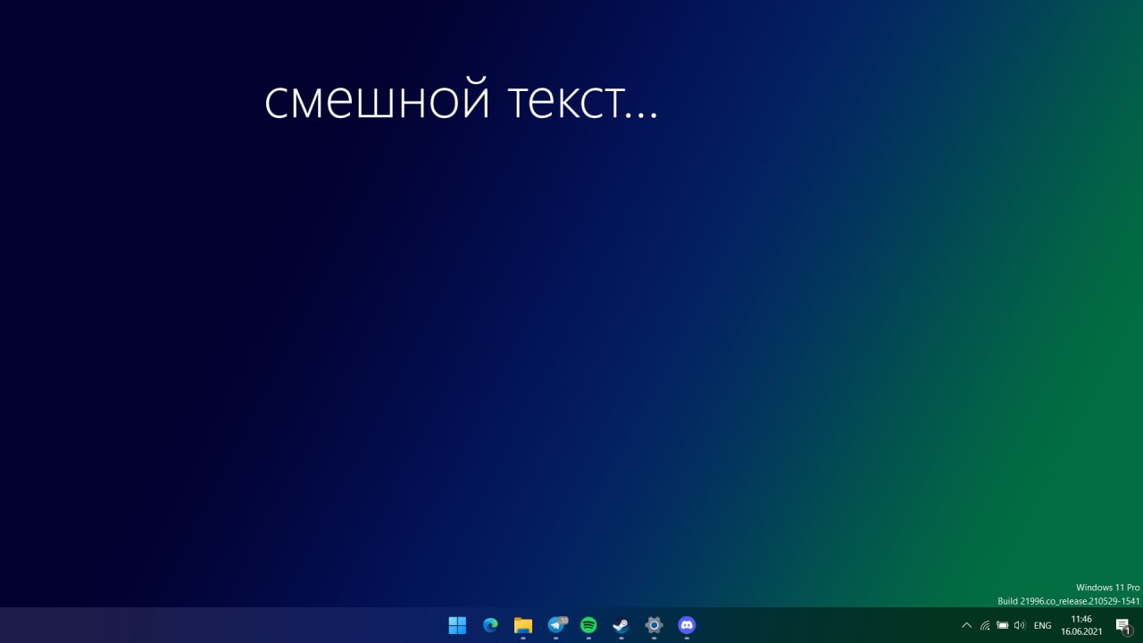Open the volume control
Screen dimensions: 1143x643
pyautogui.click(x=1020, y=625)
